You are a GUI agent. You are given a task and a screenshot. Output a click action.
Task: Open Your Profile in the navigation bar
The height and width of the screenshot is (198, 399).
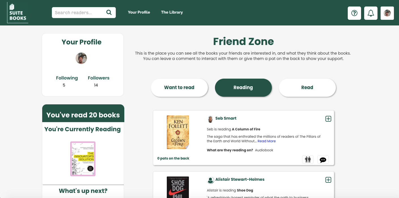coord(139,12)
